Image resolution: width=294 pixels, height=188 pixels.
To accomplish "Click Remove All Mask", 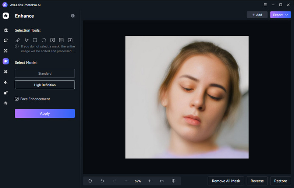I will tap(226, 181).
